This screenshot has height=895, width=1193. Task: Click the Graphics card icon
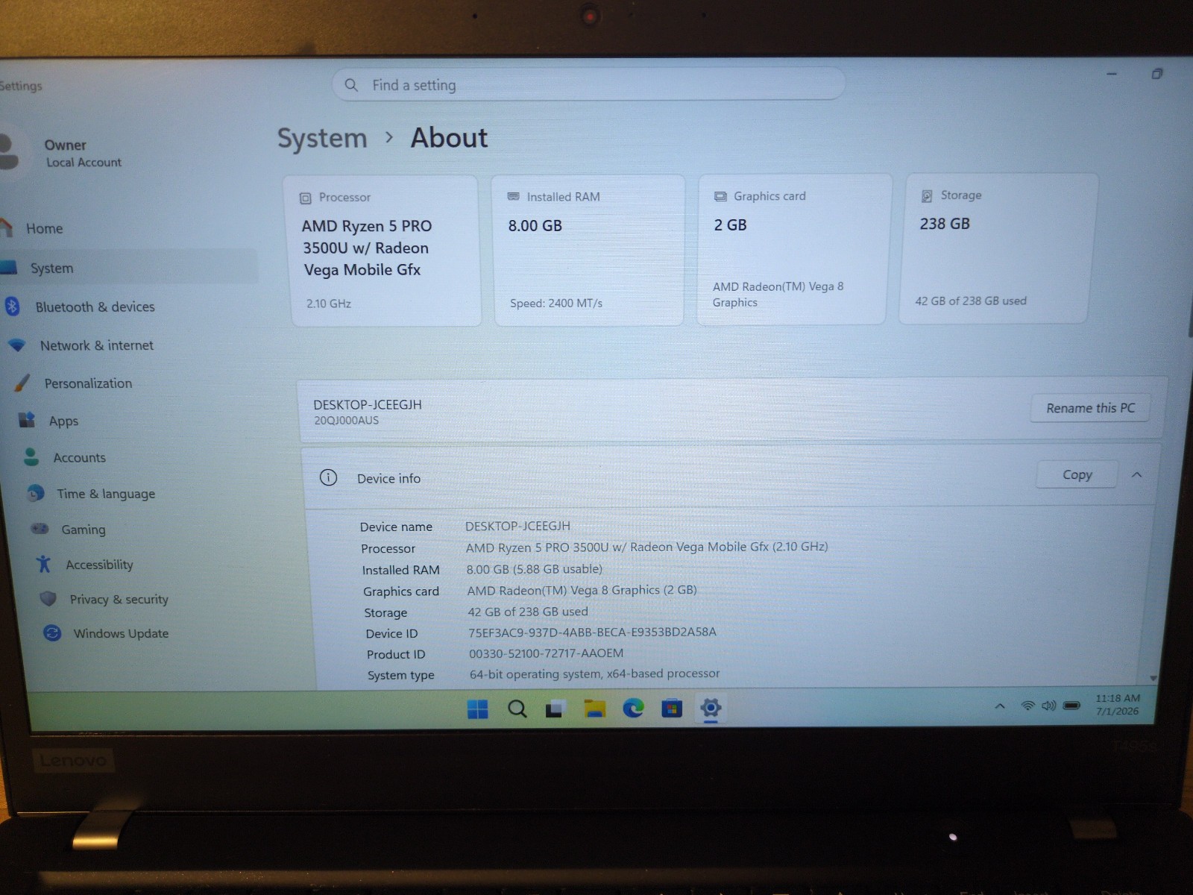click(x=720, y=196)
